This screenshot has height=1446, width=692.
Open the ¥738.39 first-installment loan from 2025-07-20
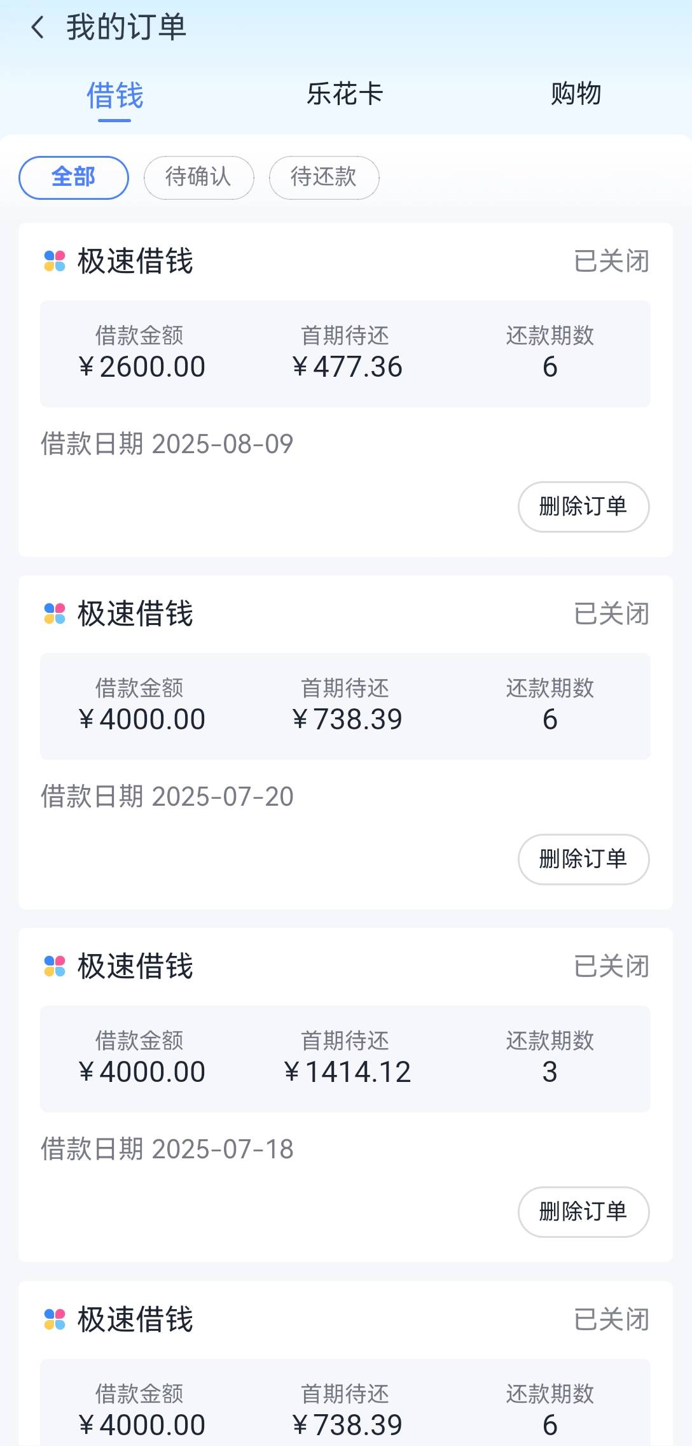pyautogui.click(x=345, y=706)
